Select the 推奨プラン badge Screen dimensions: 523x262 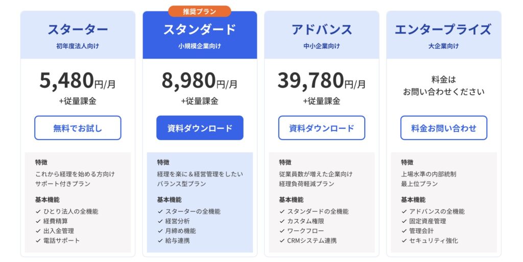(x=200, y=11)
